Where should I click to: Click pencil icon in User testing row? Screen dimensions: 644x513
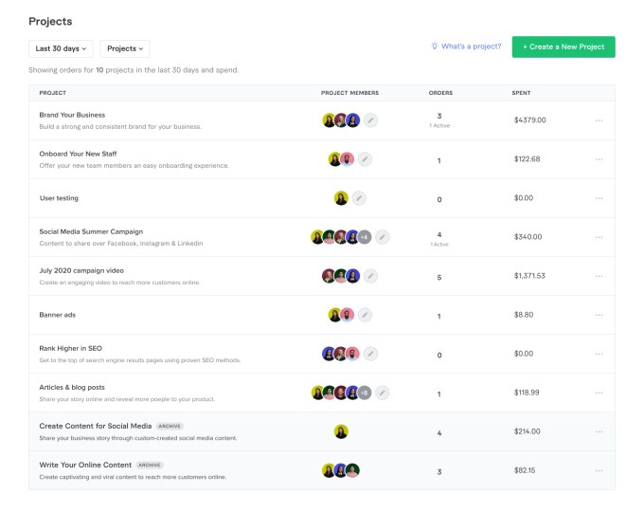coord(359,198)
